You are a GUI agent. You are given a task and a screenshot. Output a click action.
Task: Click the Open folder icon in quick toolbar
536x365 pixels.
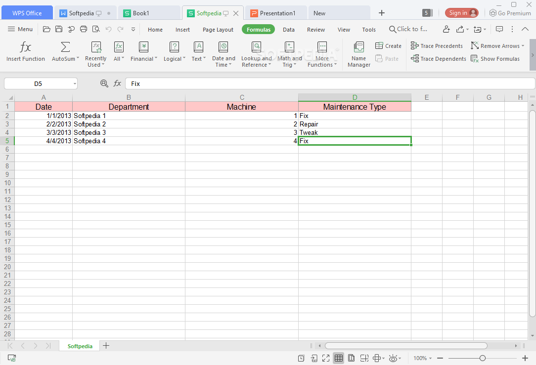point(46,29)
